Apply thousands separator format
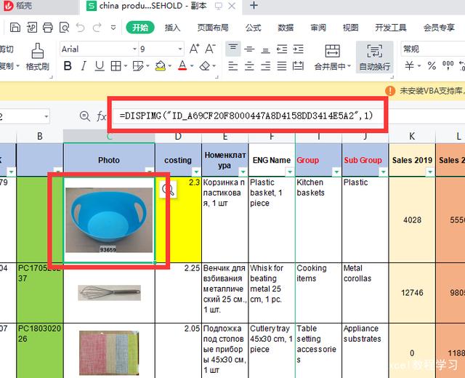This screenshot has height=378, width=465. click(448, 65)
